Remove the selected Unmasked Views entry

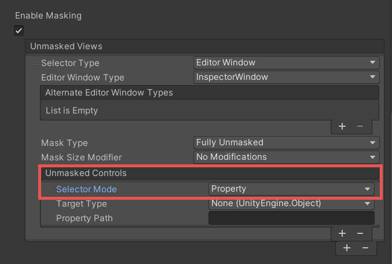coord(365,248)
